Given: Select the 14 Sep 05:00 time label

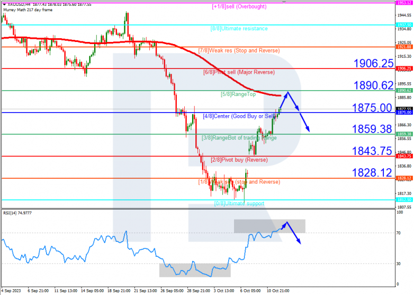Looking at the screenshot, I should [x=93, y=291].
